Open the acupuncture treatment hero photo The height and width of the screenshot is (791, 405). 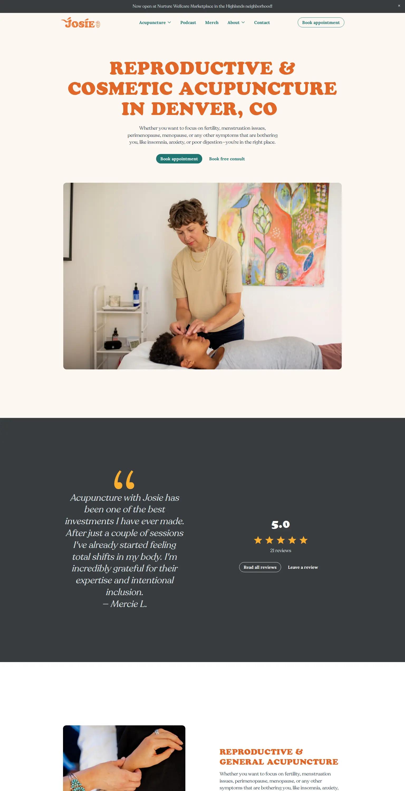coord(202,276)
